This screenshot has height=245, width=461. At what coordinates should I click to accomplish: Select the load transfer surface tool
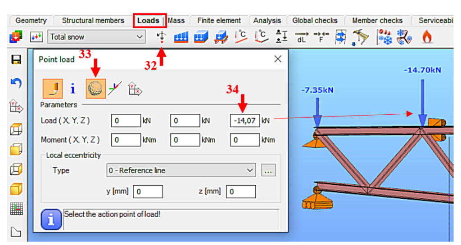[221, 38]
